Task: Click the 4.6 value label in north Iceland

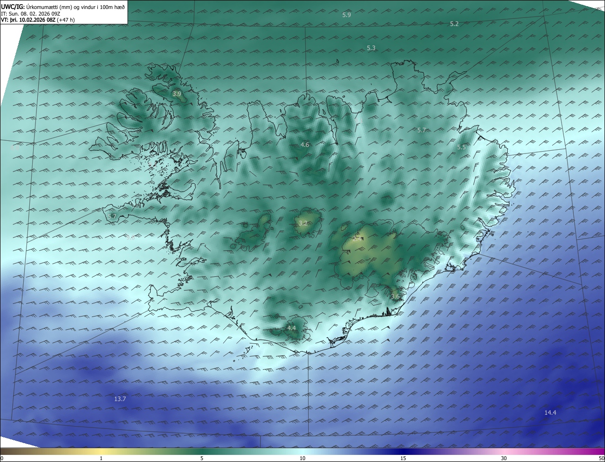Action: point(305,145)
